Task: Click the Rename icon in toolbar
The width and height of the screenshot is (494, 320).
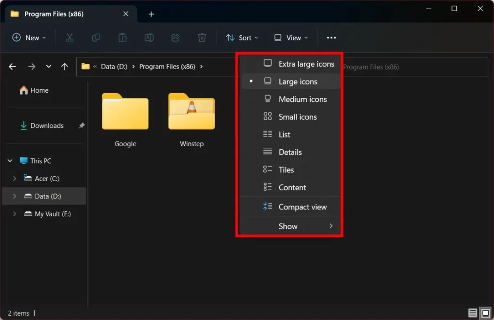Action: click(149, 38)
